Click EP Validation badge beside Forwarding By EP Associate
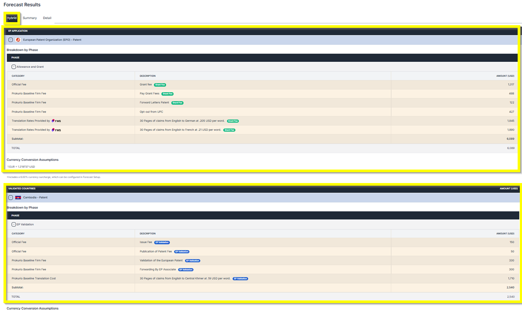Viewport: 522px width, 310px height. pos(186,270)
